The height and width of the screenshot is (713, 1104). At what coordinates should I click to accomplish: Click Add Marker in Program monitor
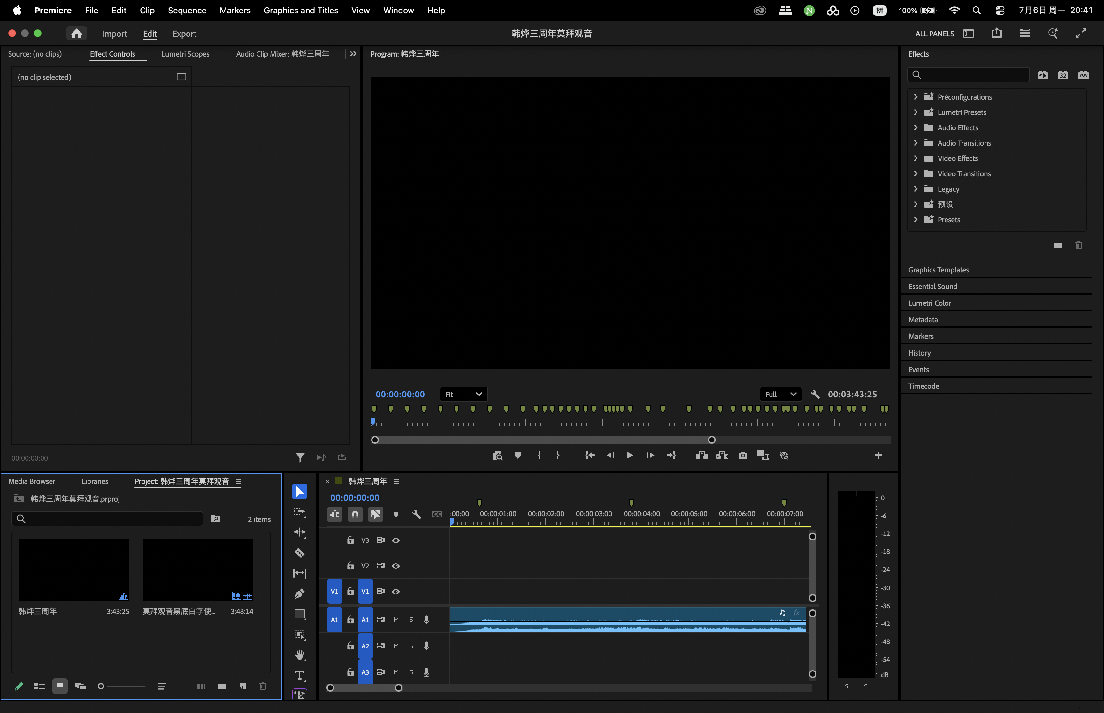(517, 456)
